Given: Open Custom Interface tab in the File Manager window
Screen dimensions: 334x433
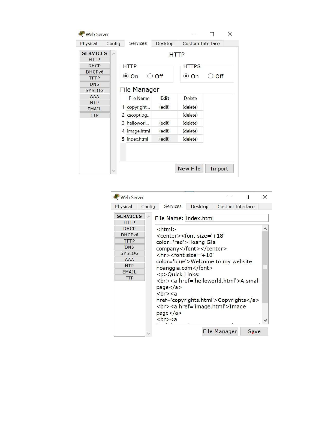Looking at the screenshot, I should (201, 43).
